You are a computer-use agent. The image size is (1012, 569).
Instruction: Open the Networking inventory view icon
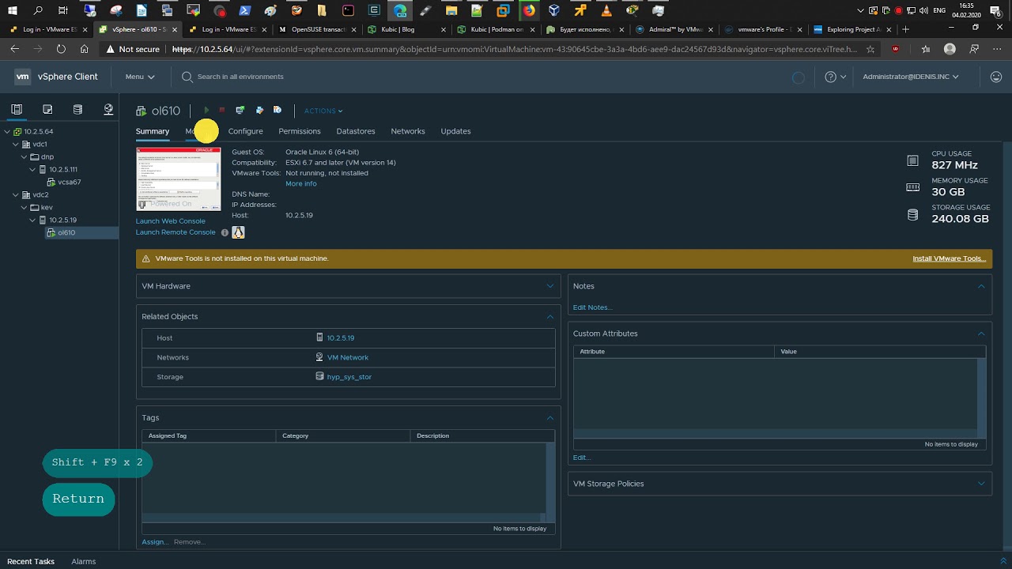pyautogui.click(x=108, y=110)
